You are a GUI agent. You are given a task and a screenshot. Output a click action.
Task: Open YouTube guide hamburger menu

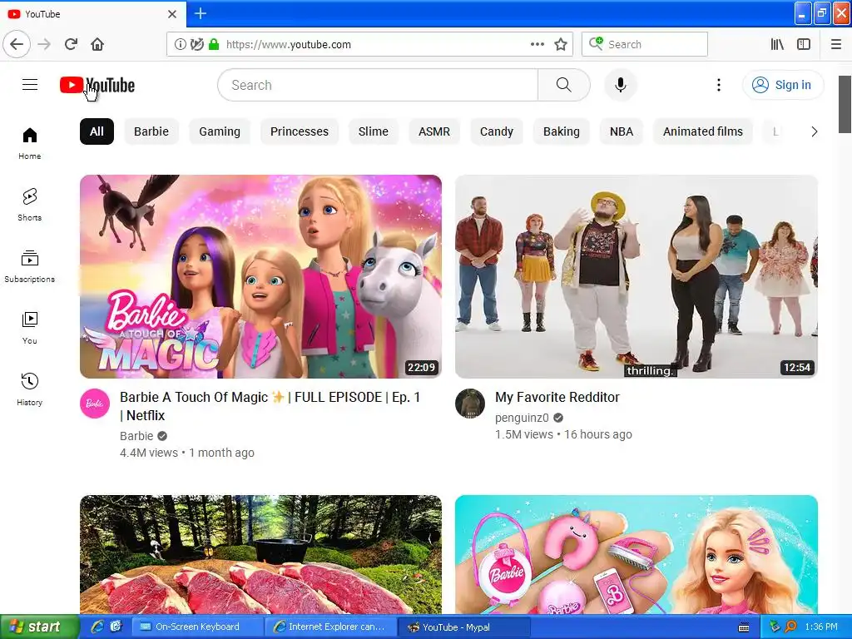[30, 85]
